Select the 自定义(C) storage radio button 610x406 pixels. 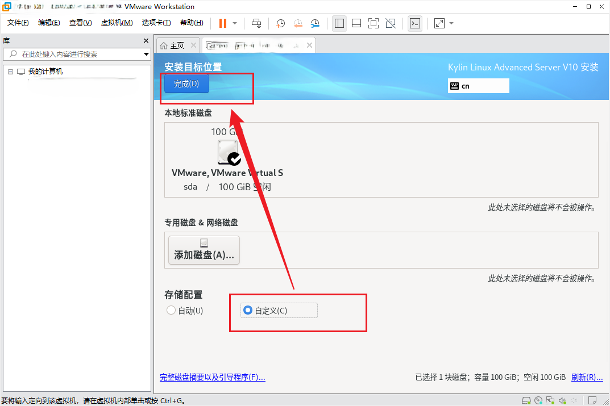248,311
